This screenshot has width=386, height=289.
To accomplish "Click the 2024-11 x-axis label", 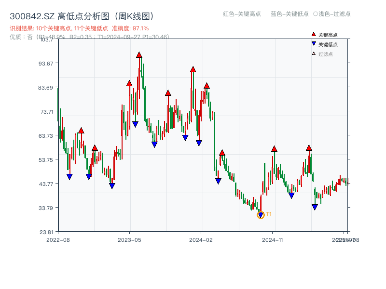I will [x=273, y=238].
